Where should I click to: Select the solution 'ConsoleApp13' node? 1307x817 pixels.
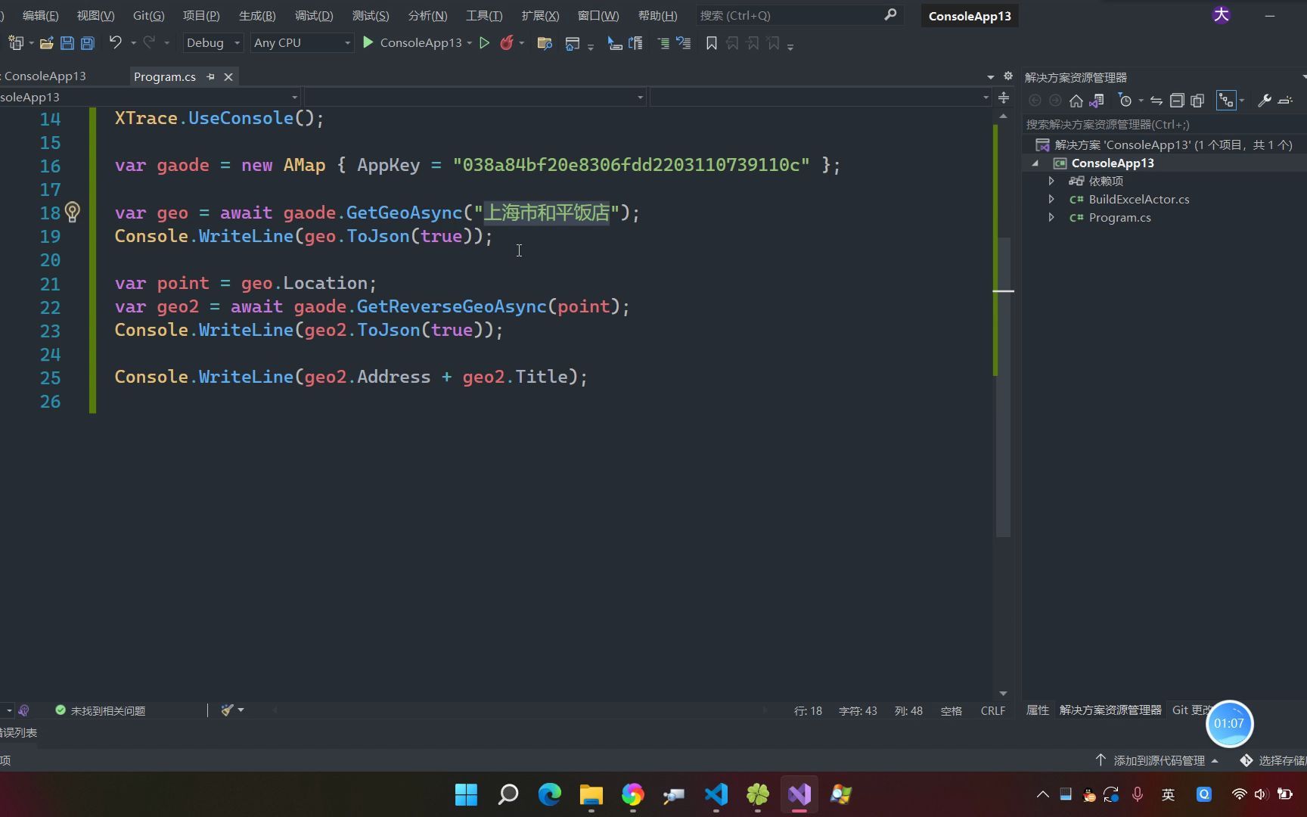[x=1164, y=144]
